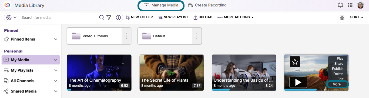Open the globe search scope dropdown
The width and height of the screenshot is (369, 98).
point(12,17)
